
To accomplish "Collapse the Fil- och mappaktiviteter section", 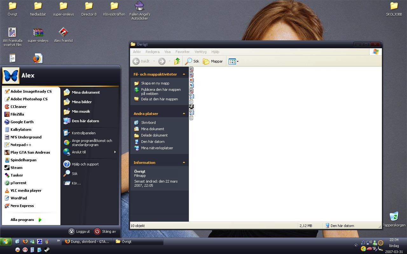I will click(x=184, y=74).
